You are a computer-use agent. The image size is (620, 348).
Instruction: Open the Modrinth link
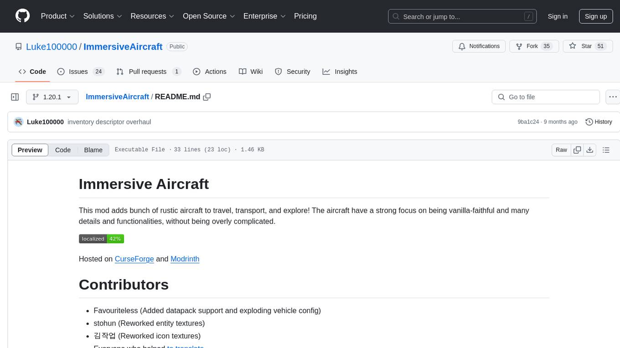[x=185, y=259]
